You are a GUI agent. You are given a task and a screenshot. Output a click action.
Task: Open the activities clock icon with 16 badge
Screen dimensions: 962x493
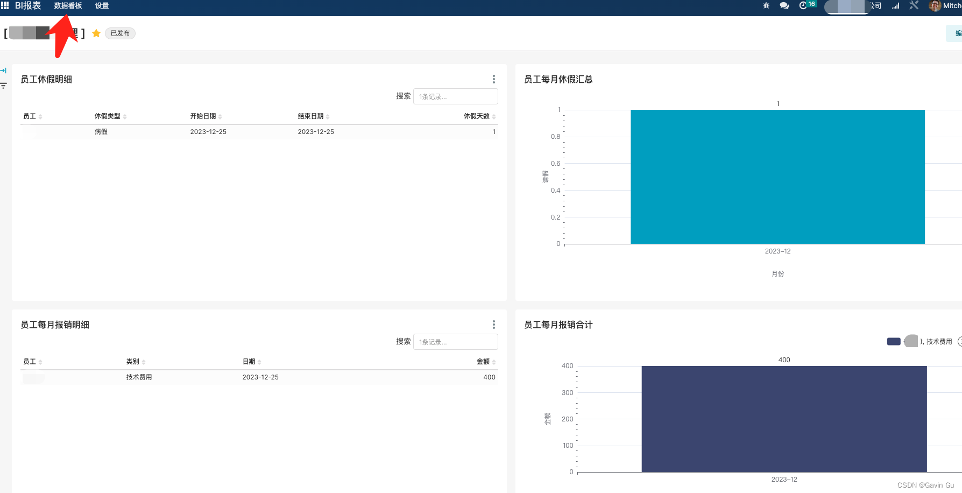point(808,5)
